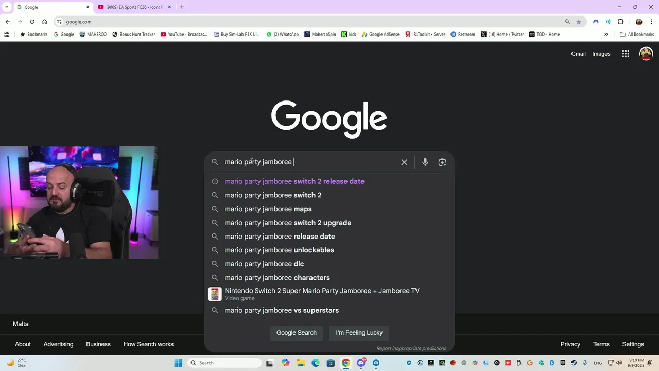This screenshot has height=371, width=659.
Task: Close the EA Sports FC26 YouTube tab
Action: [169, 7]
